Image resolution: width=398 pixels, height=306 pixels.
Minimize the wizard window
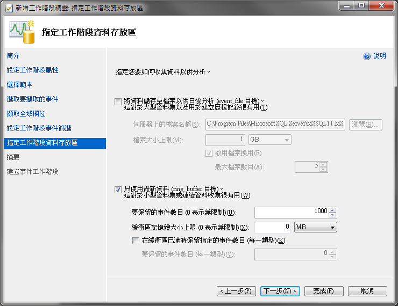click(x=347, y=5)
